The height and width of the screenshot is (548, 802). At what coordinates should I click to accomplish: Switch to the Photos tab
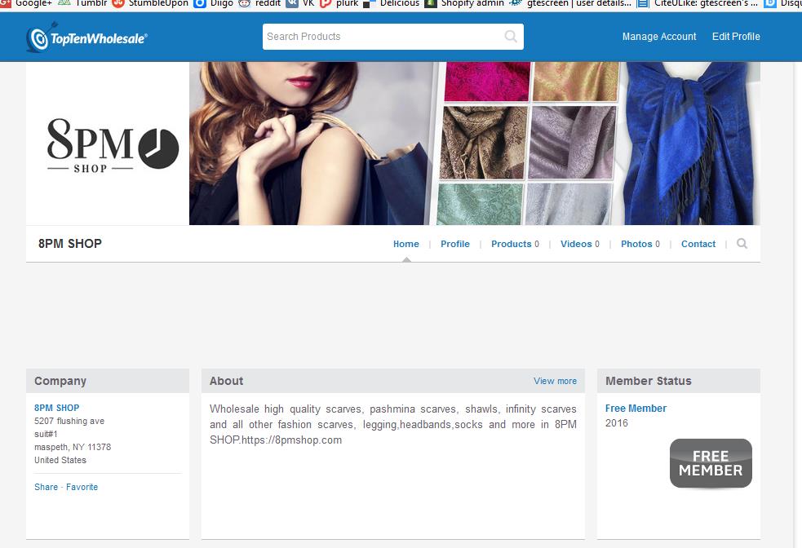(x=640, y=244)
